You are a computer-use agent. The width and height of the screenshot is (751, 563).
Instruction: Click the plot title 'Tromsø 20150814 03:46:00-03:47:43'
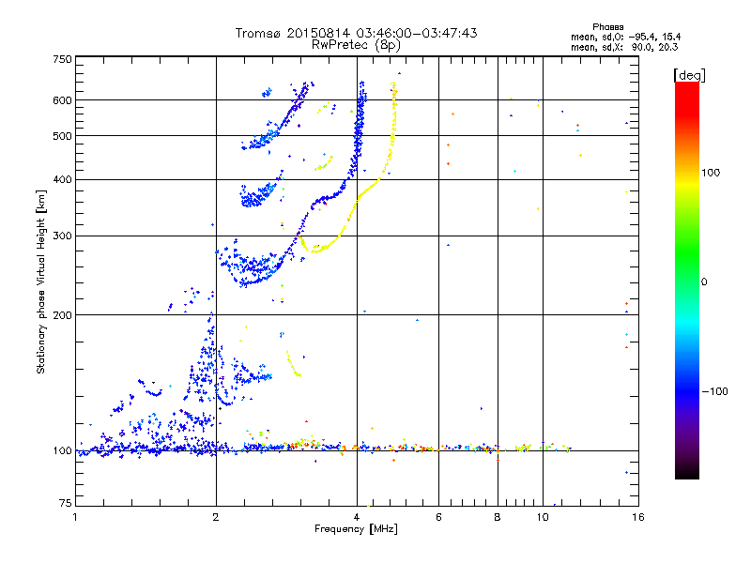click(x=356, y=33)
